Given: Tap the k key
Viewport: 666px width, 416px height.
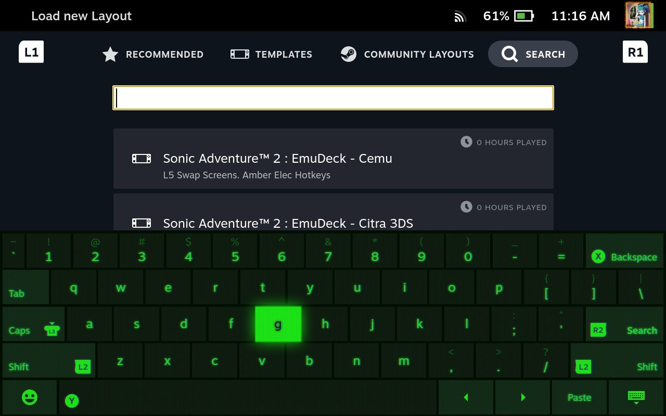Looking at the screenshot, I should pyautogui.click(x=420, y=324).
